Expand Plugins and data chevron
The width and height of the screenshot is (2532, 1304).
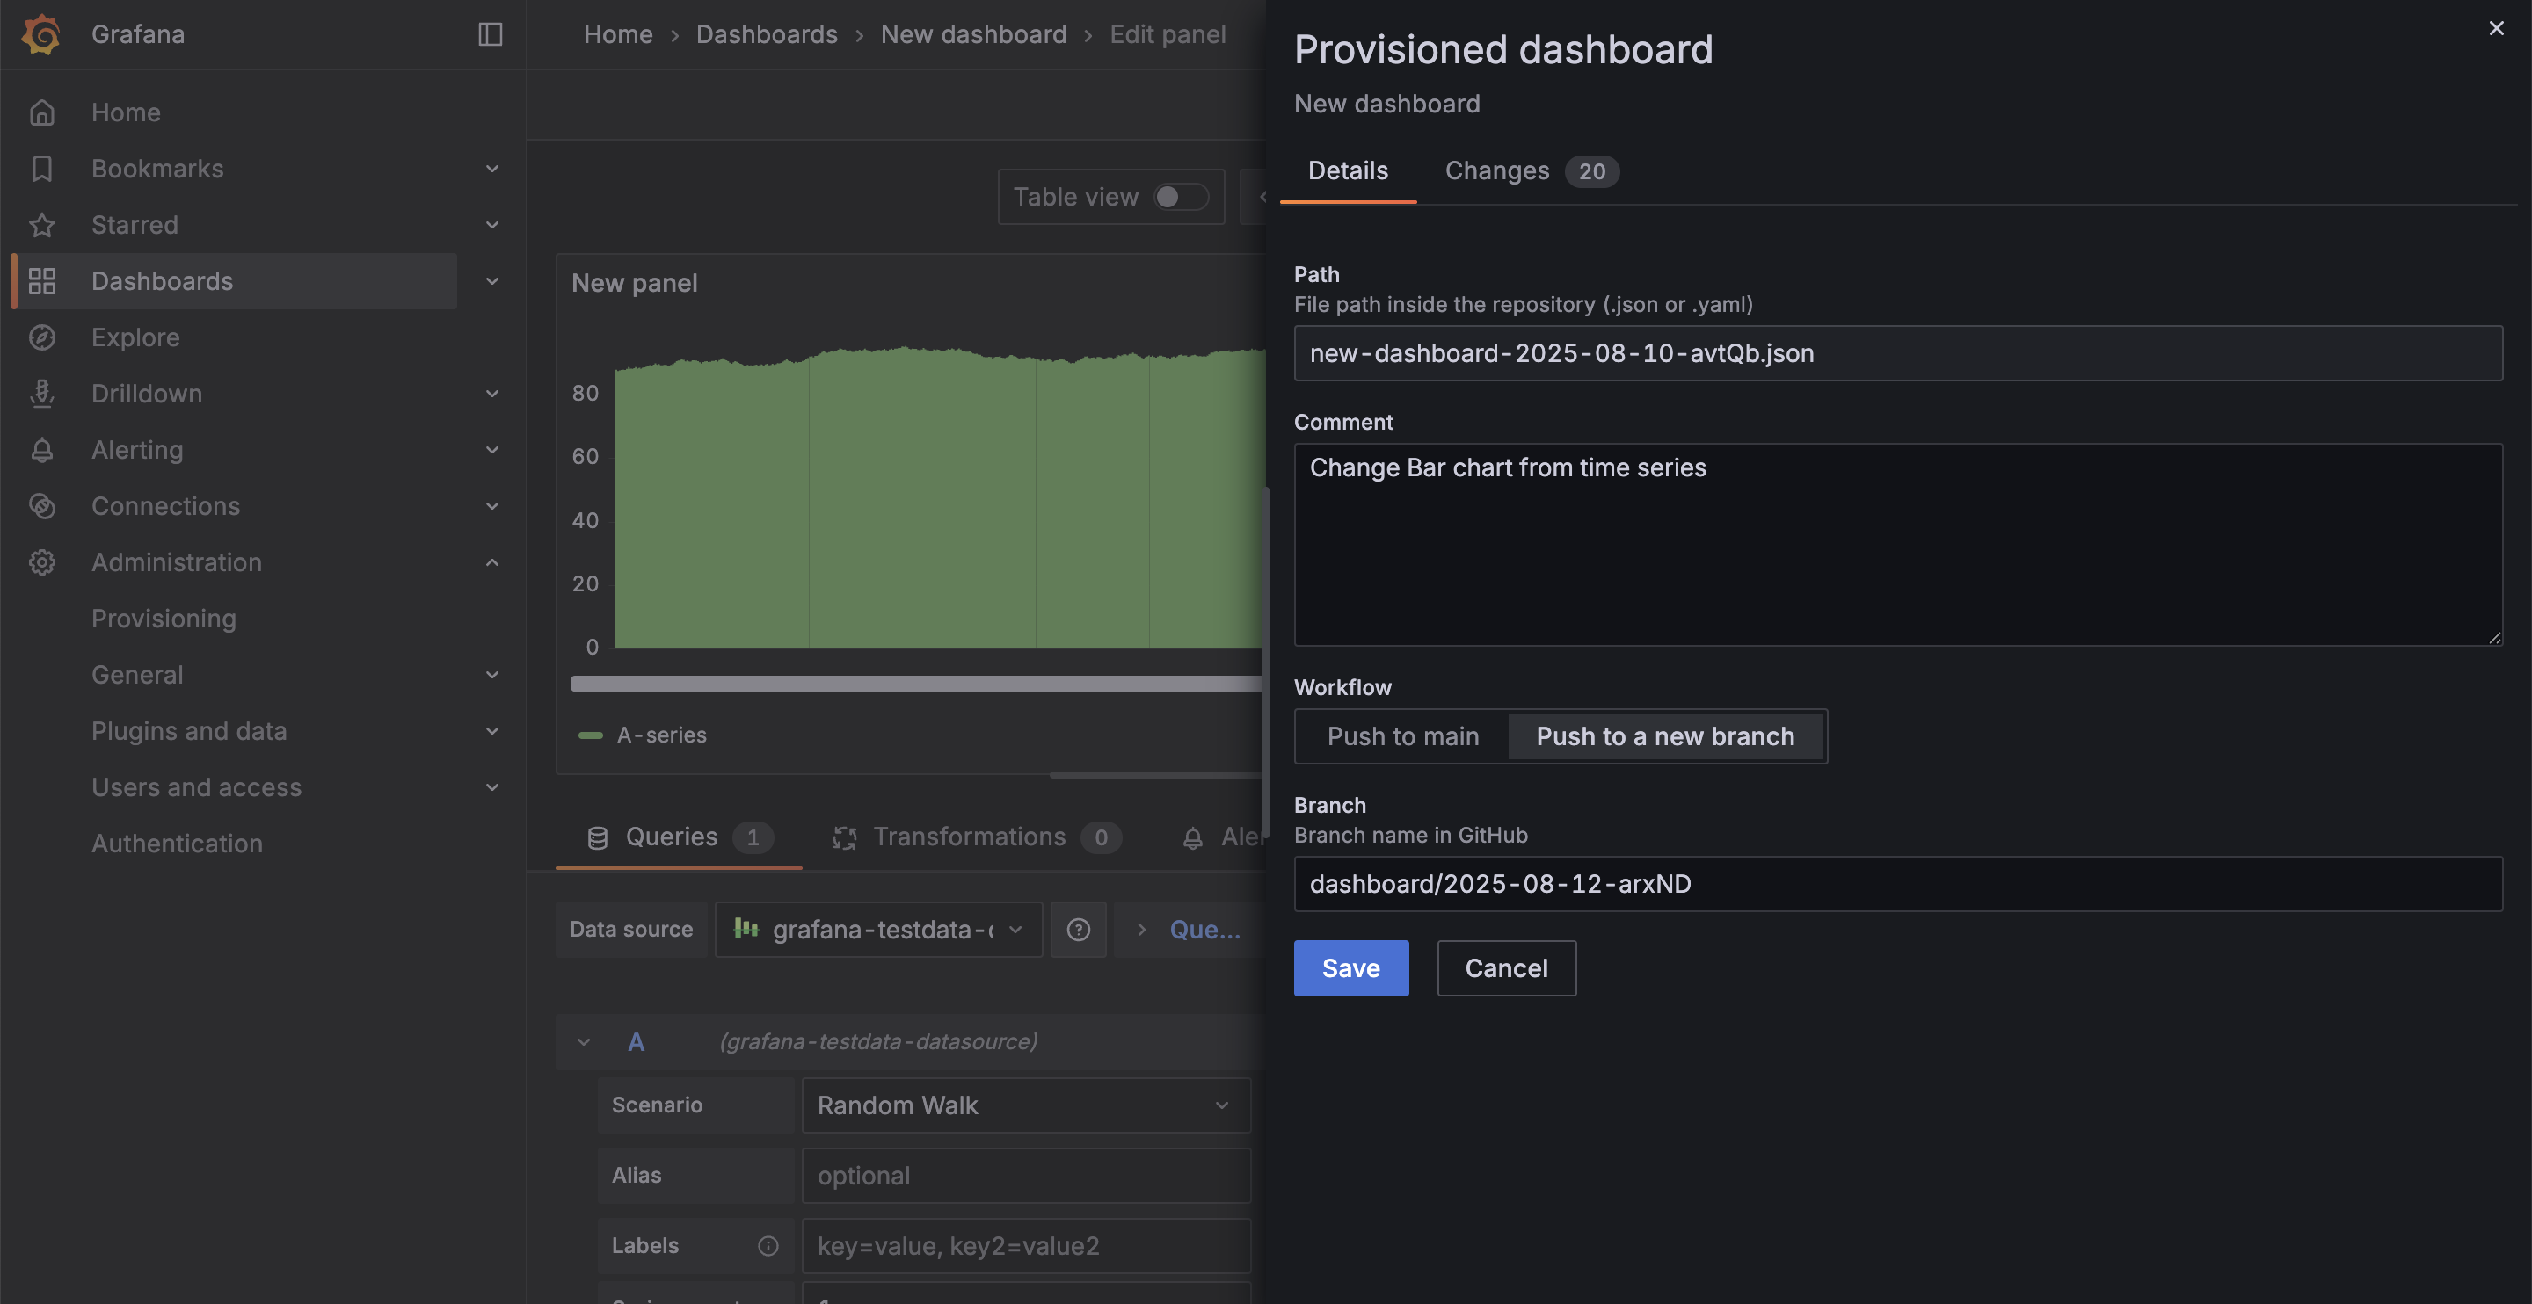click(x=492, y=731)
